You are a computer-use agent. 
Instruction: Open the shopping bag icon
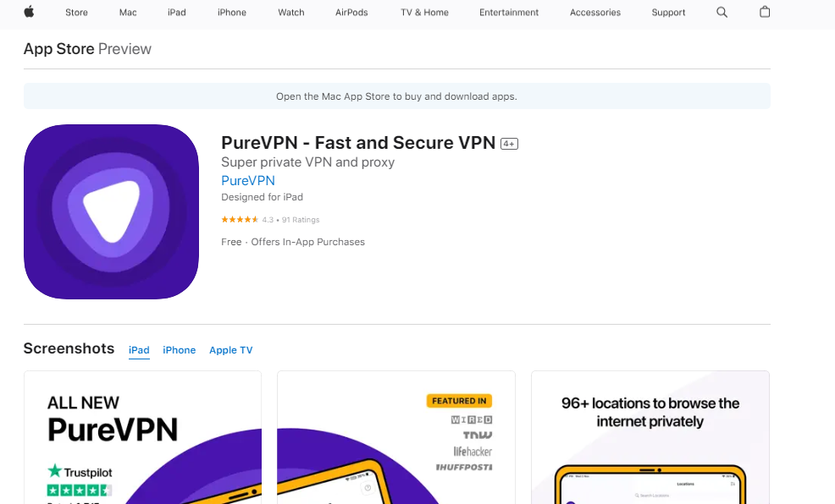click(x=765, y=12)
